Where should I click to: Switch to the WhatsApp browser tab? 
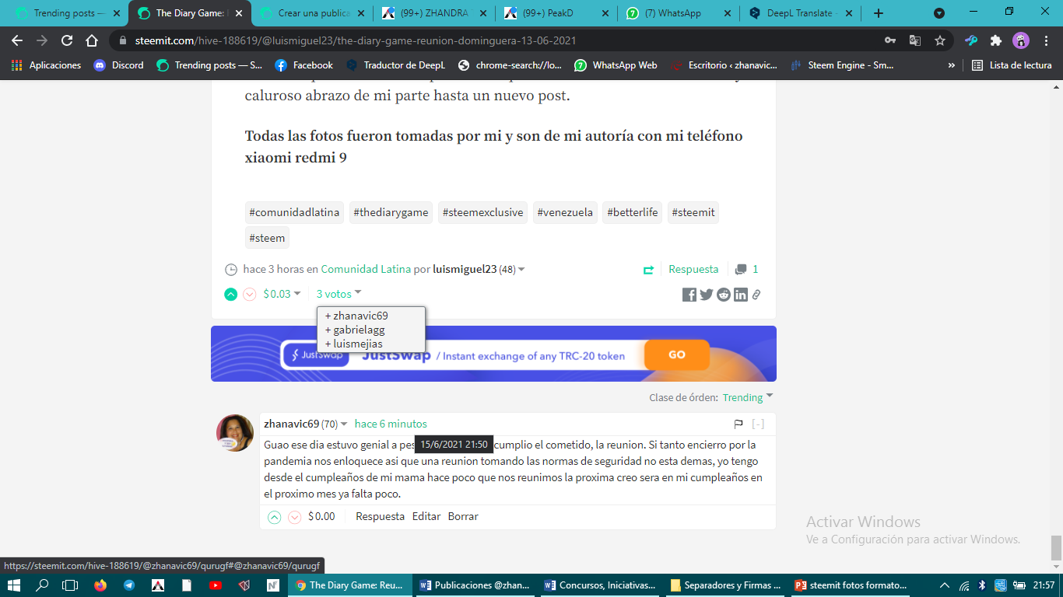tap(679, 13)
